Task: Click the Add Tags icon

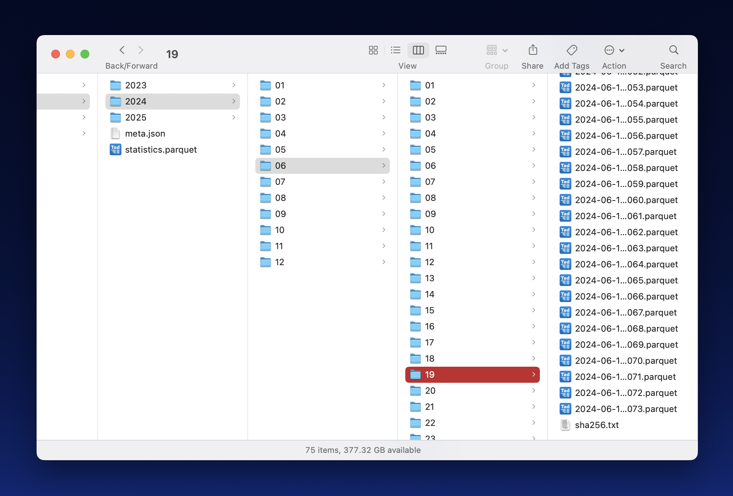Action: click(x=571, y=50)
